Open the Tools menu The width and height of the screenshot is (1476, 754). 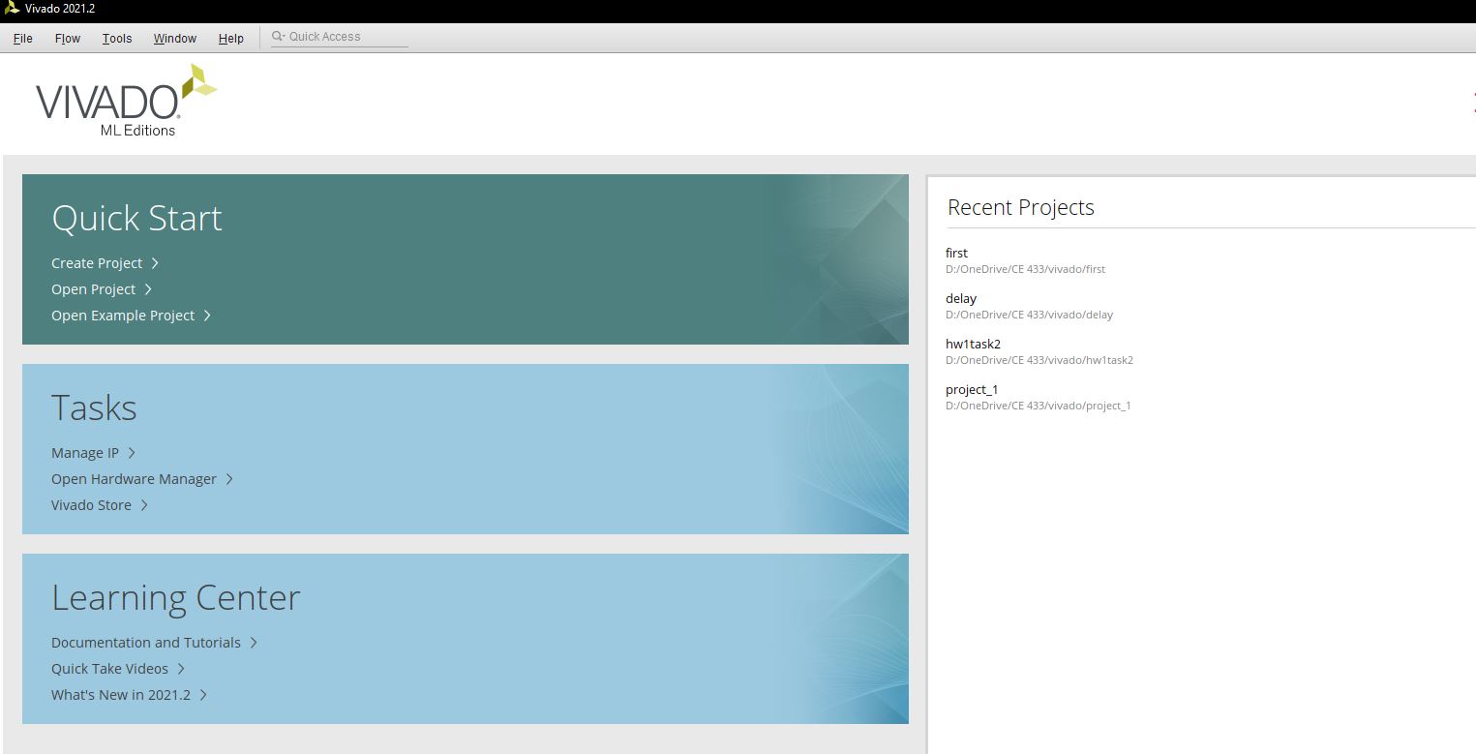tap(117, 39)
